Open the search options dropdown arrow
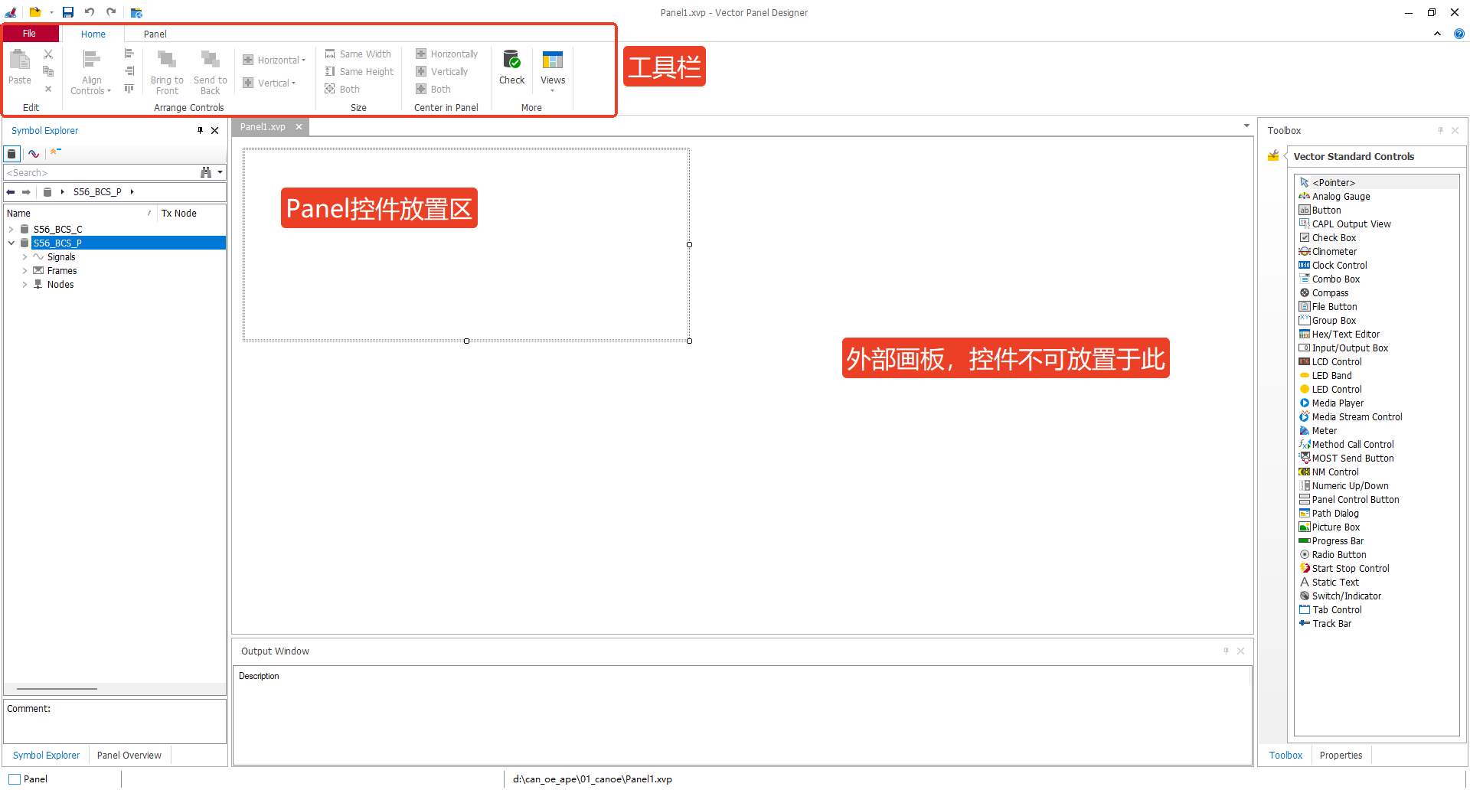Screen dimensions: 1470x790 [220, 173]
